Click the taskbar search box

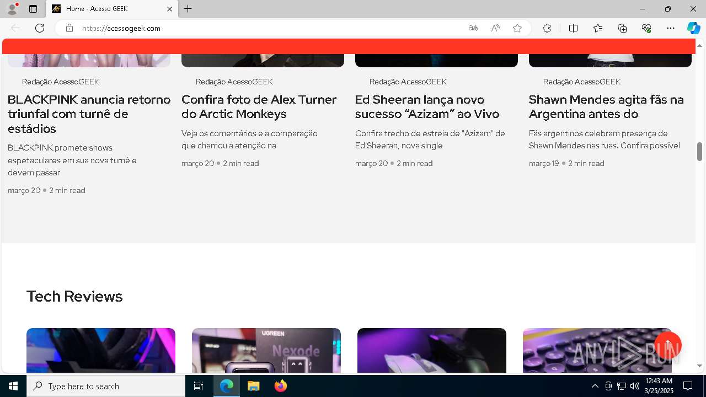(x=106, y=386)
